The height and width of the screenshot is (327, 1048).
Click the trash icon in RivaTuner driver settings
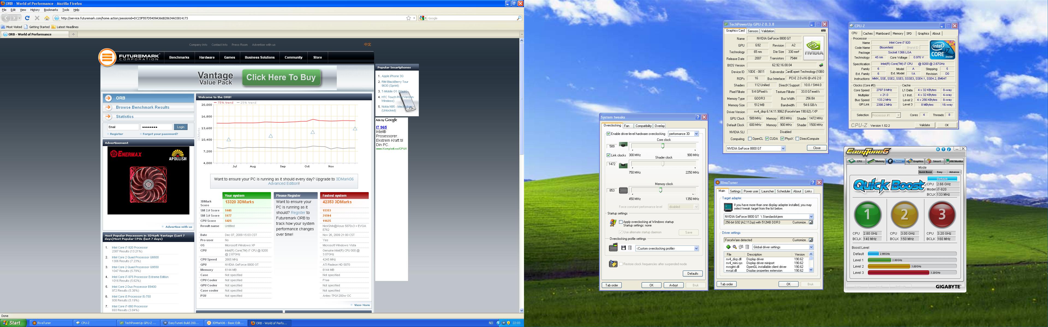pyautogui.click(x=747, y=247)
